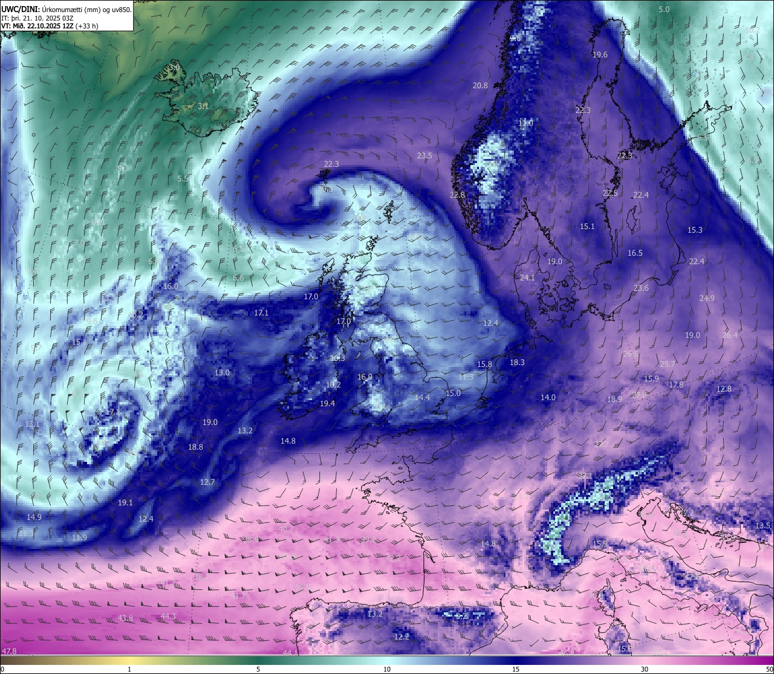Viewport: 774px width, 674px height.
Task: Click the '19.4' value label
Action: coord(327,403)
